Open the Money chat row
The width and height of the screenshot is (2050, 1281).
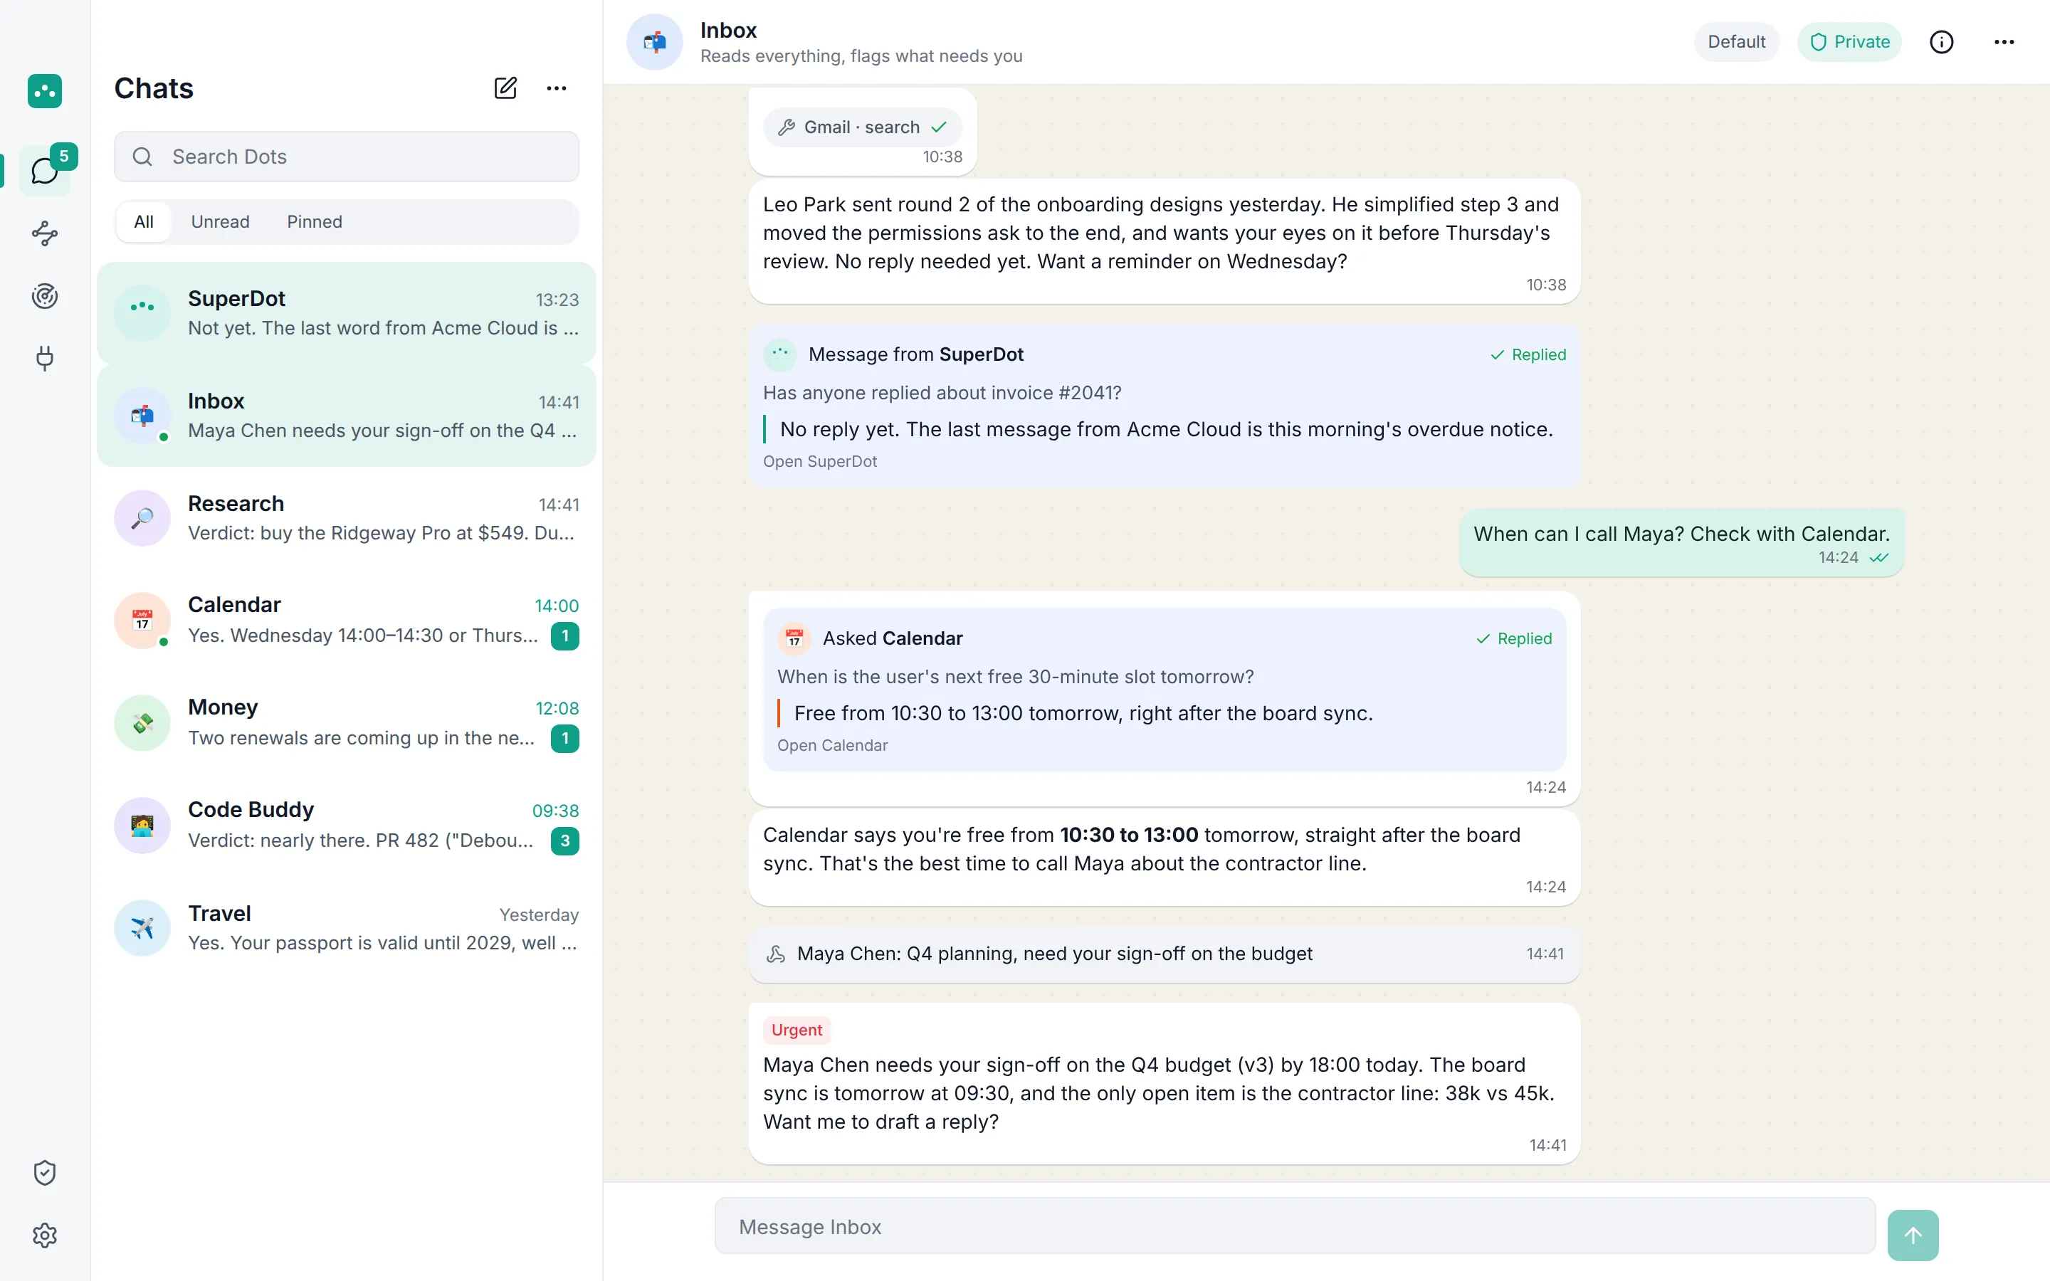tap(347, 722)
